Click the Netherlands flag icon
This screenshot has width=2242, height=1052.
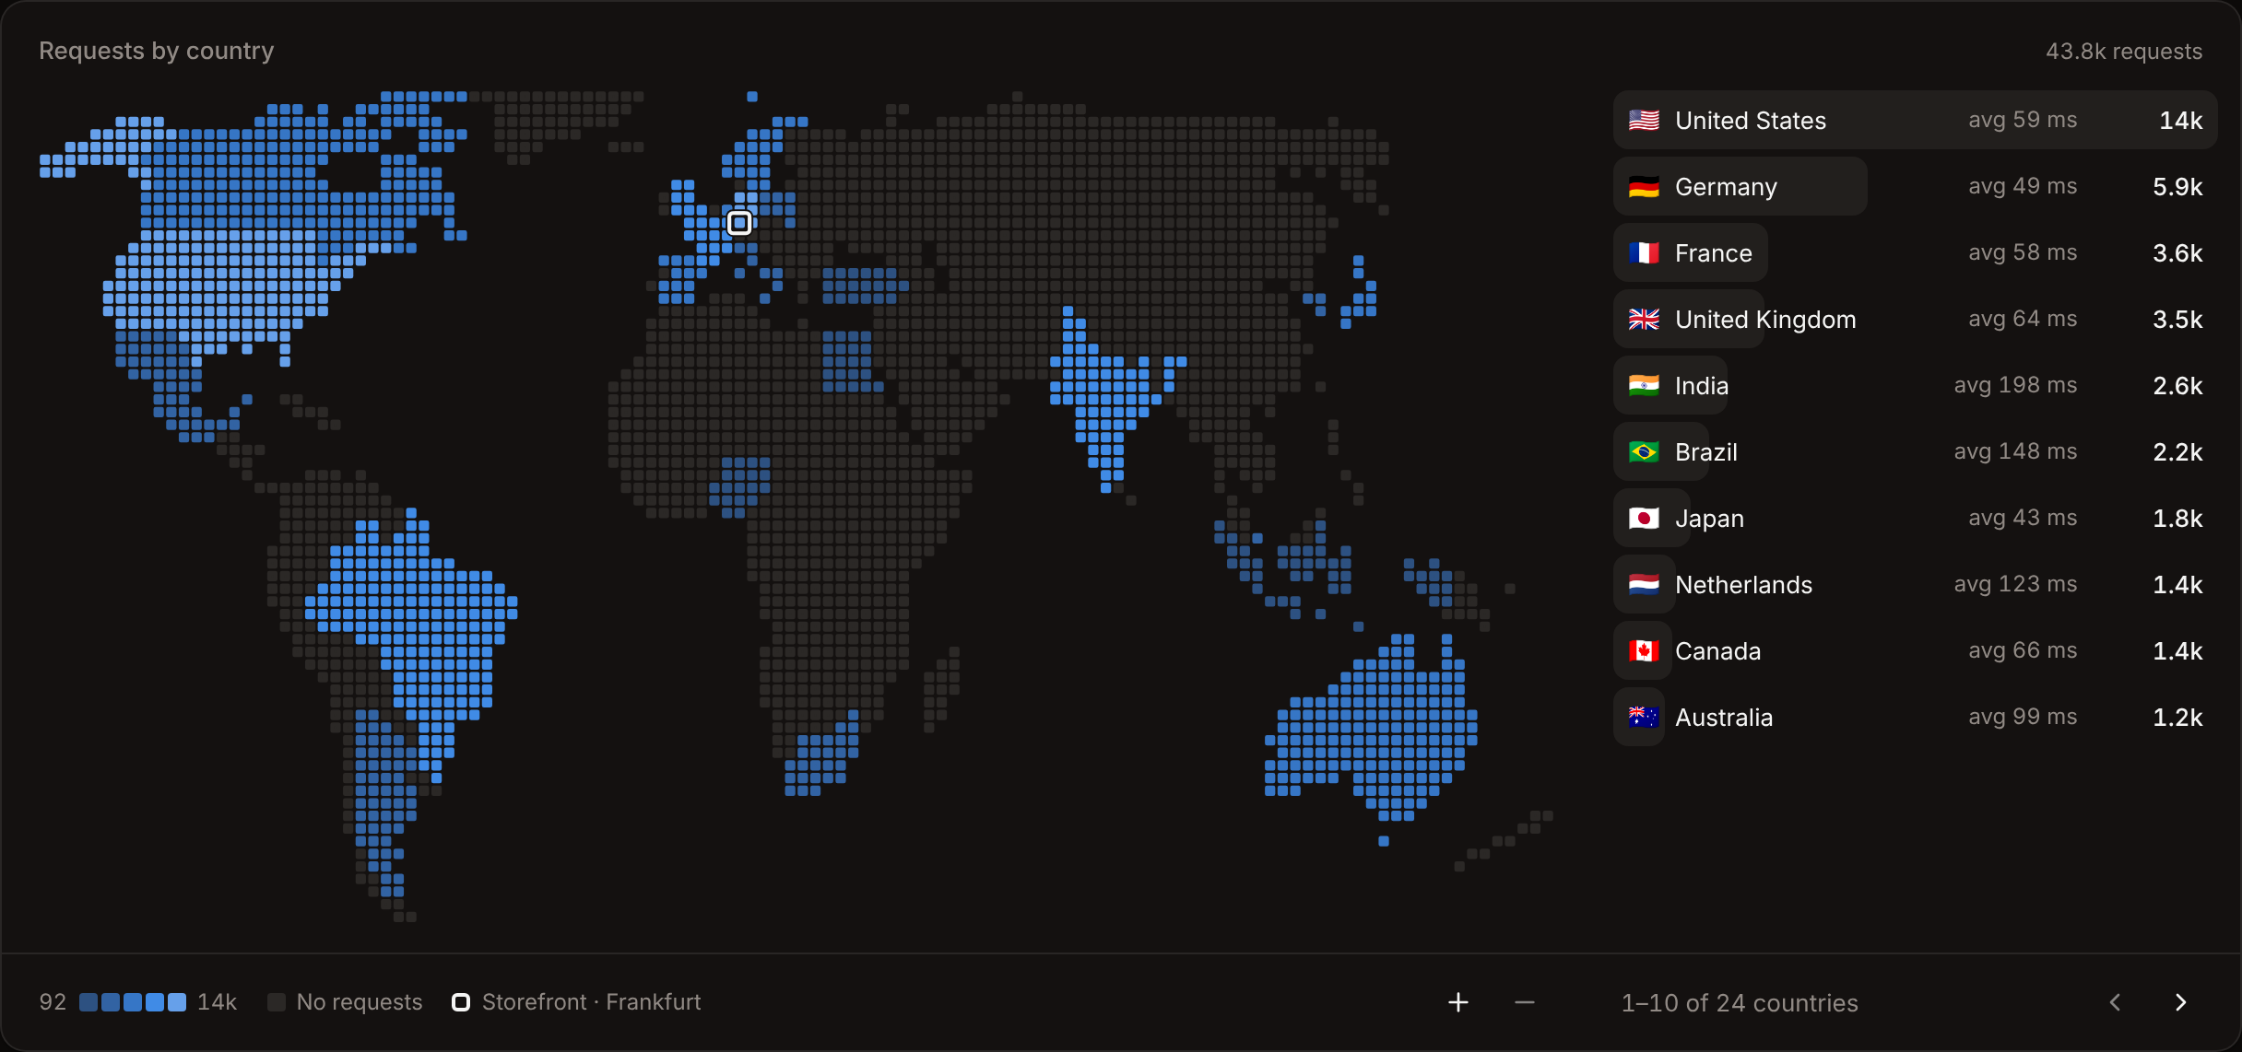[x=1644, y=585]
